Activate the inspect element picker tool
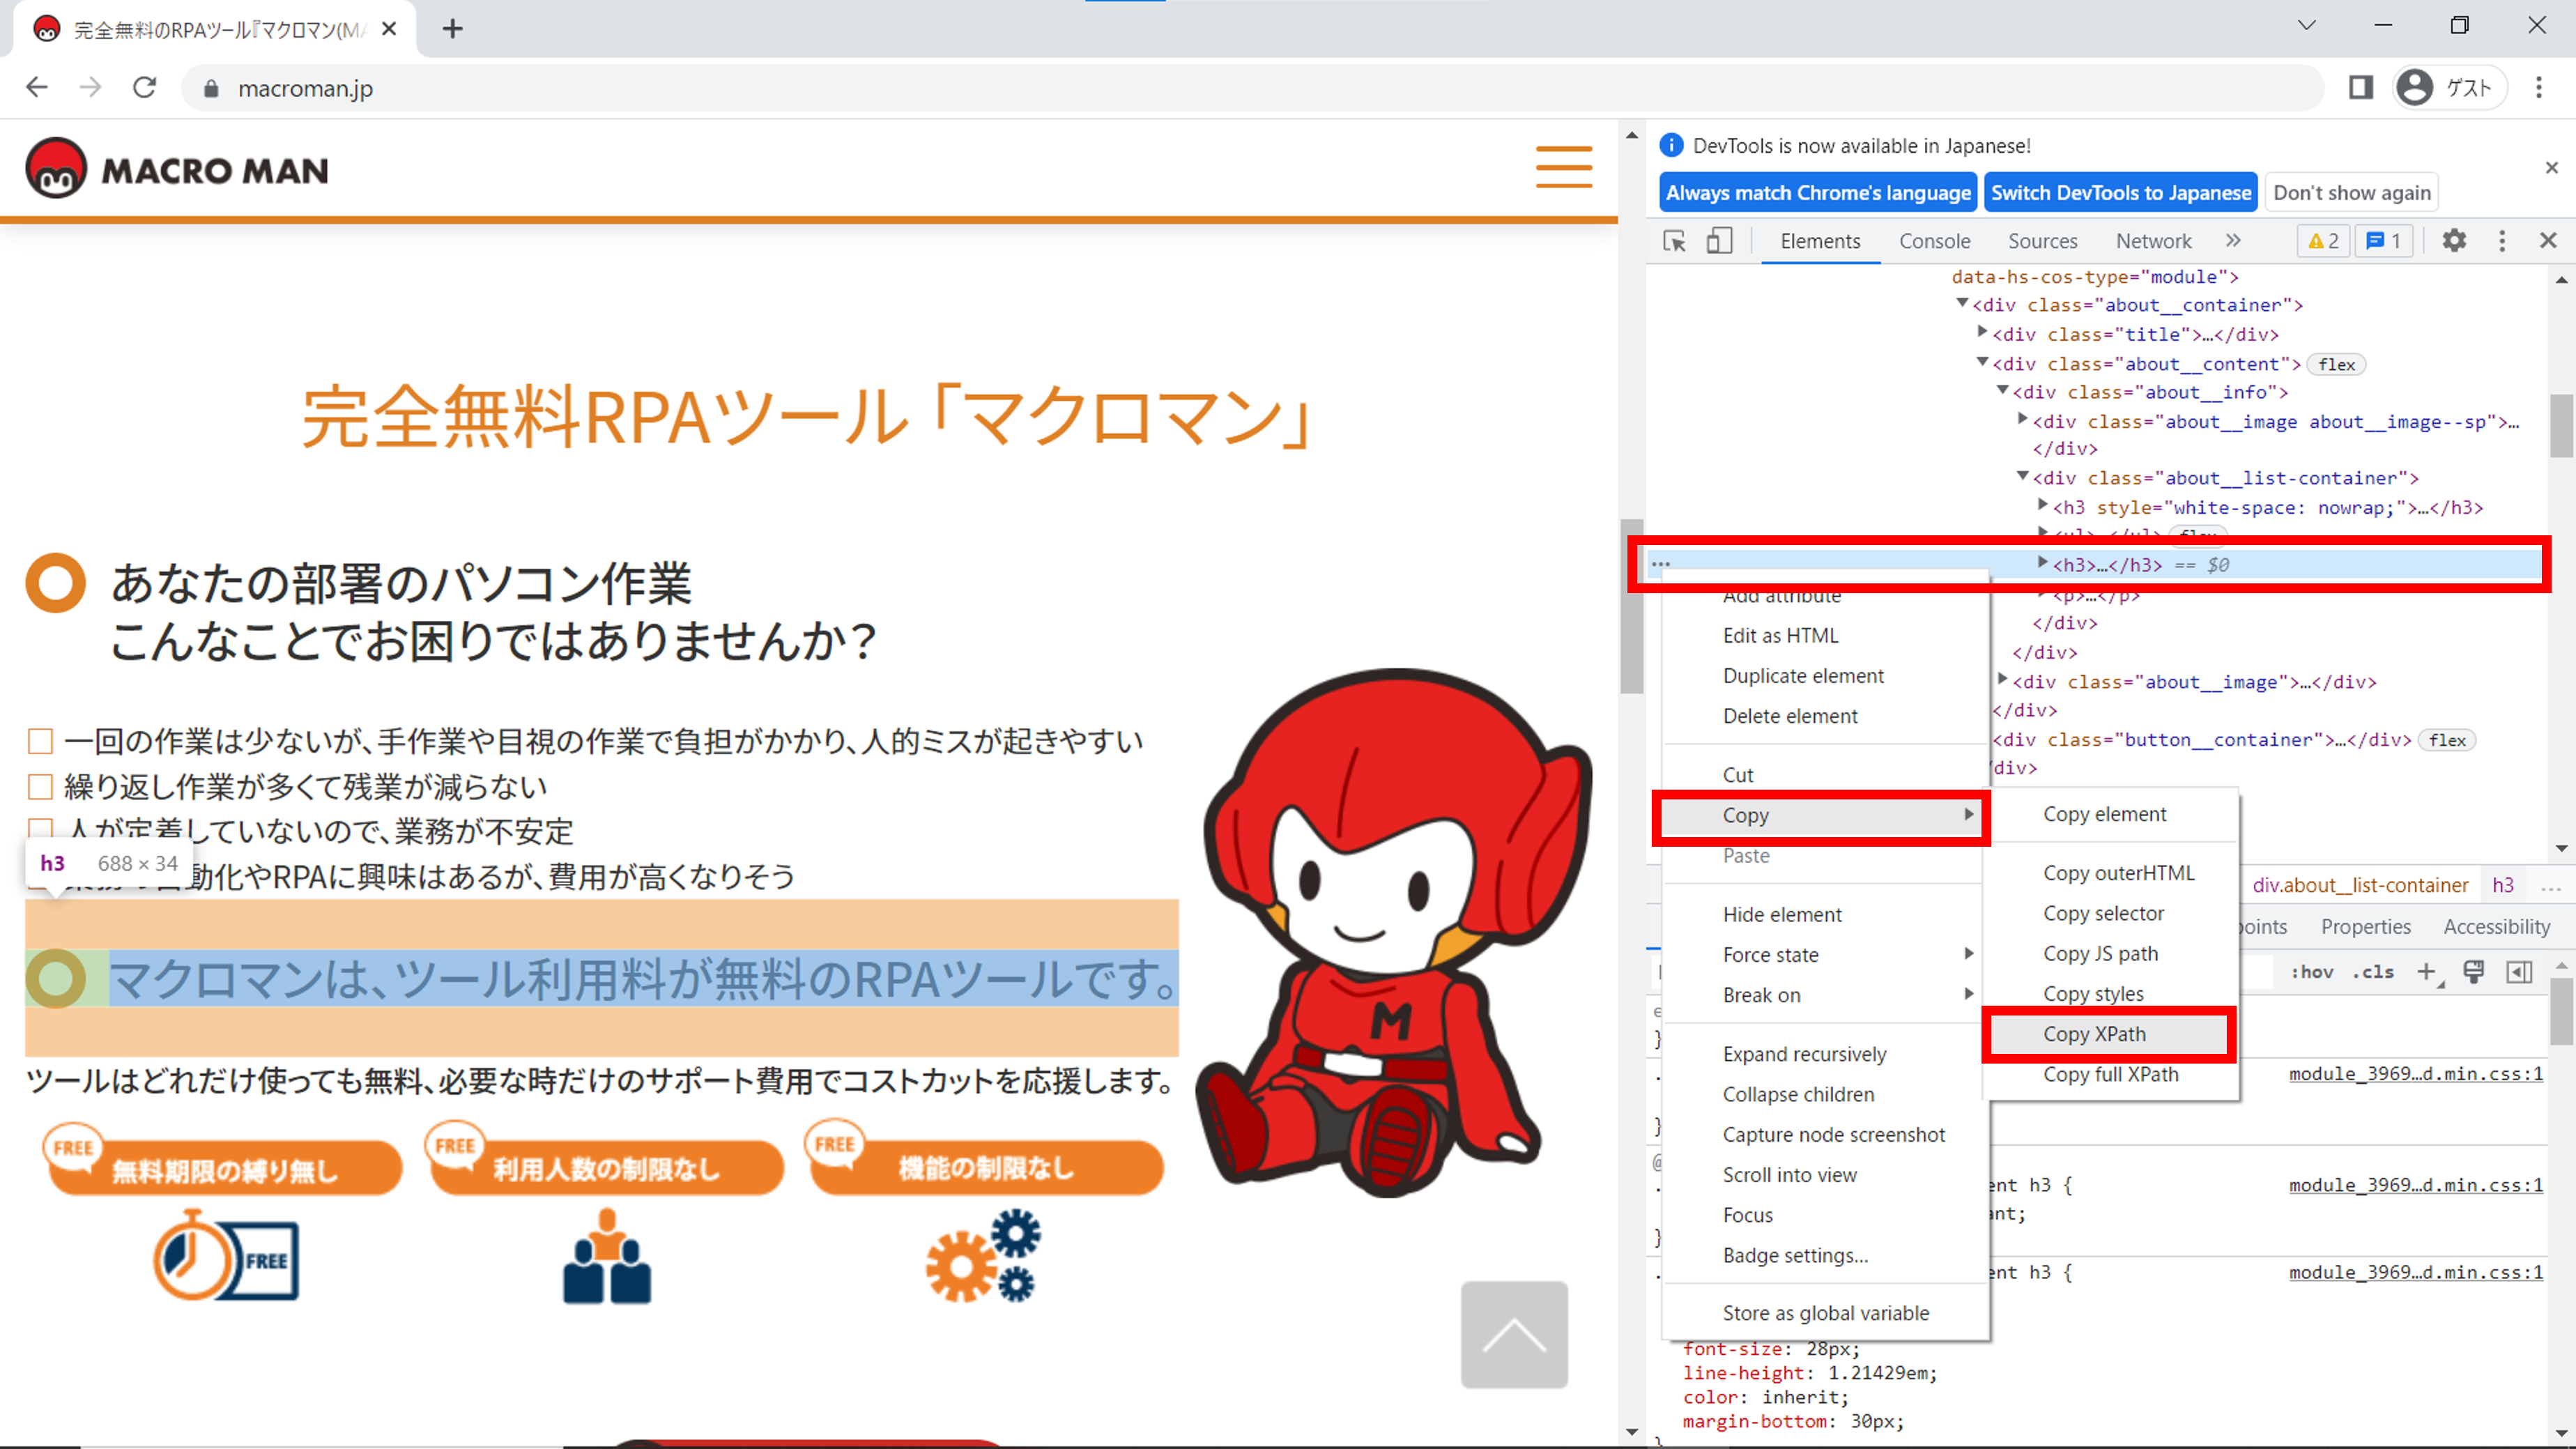 click(1674, 241)
